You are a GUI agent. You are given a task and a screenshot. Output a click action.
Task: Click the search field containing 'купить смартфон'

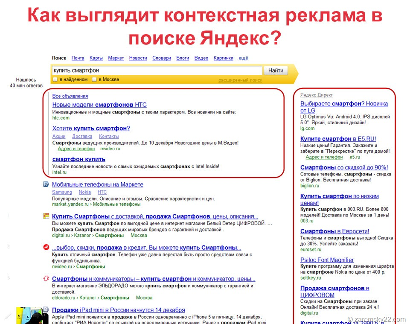pos(157,70)
